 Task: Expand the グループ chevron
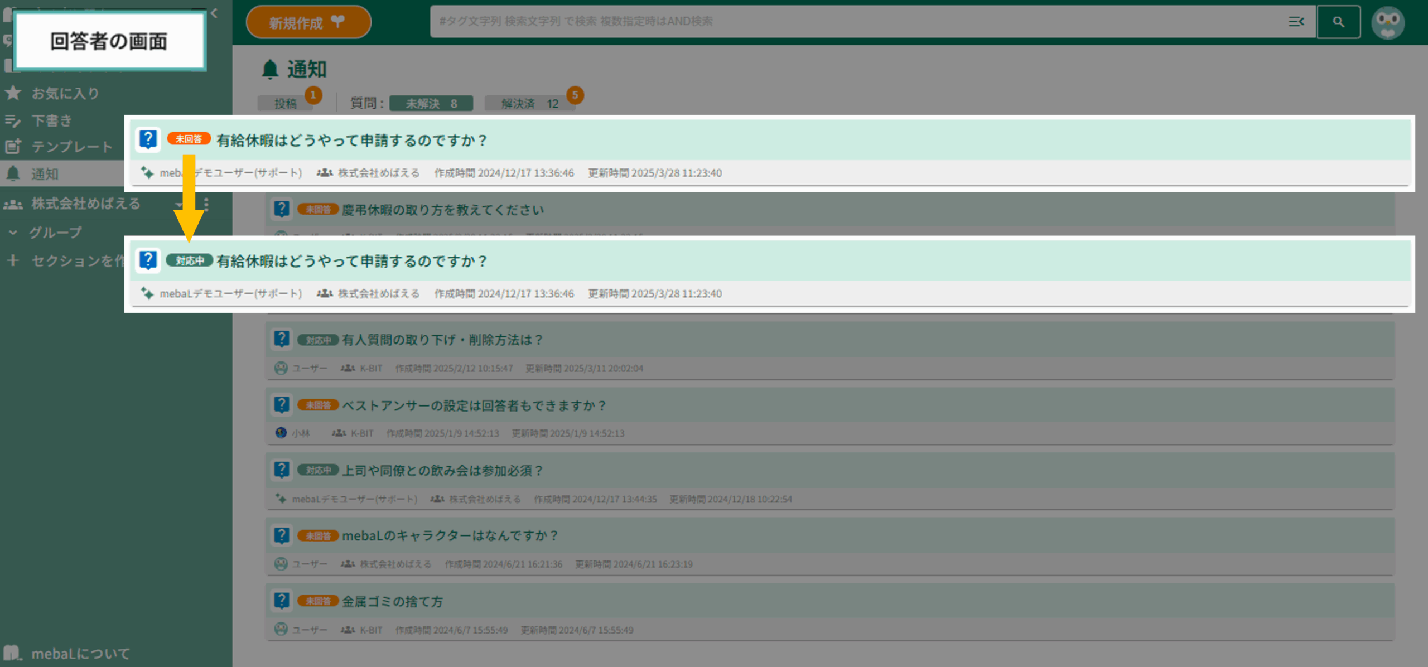point(13,232)
